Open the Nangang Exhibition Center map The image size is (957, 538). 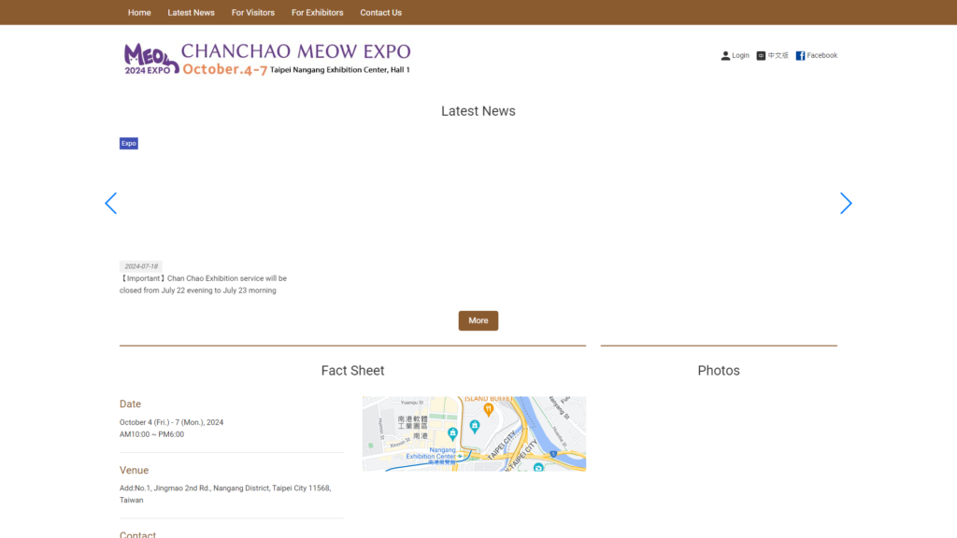coord(474,433)
